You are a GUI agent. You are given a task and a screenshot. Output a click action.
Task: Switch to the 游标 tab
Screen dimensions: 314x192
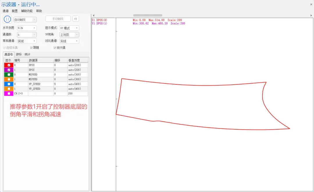coord(19,54)
